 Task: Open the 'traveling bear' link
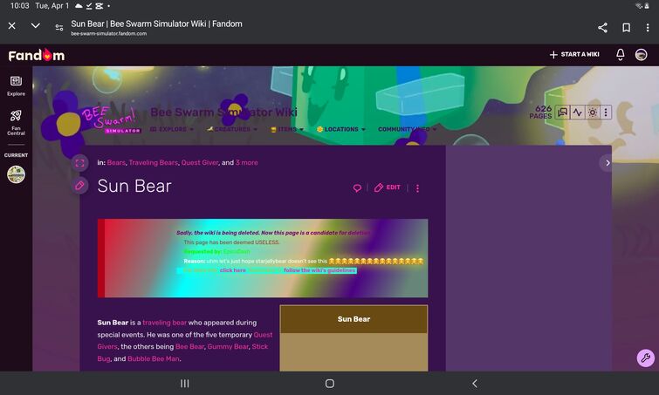[x=164, y=323]
